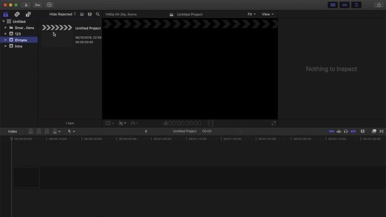Open the Fit zoom dropdown
386x217 pixels.
point(252,14)
